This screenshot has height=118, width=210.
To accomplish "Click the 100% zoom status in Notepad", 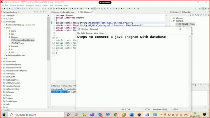I will 147,109.
